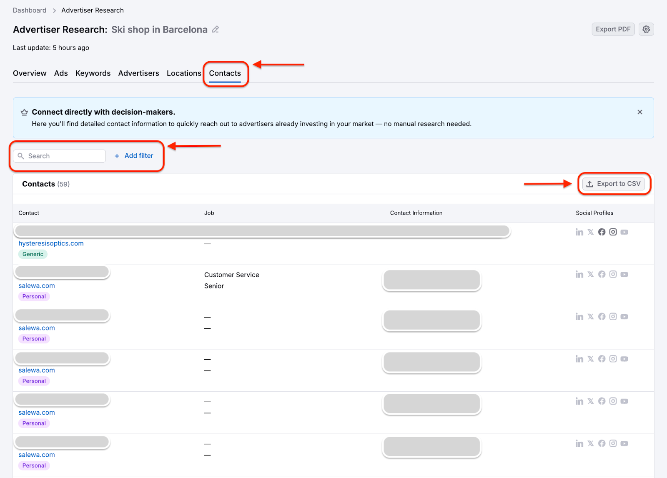Visit the salewa.com link
Image resolution: width=667 pixels, height=478 pixels.
36,285
